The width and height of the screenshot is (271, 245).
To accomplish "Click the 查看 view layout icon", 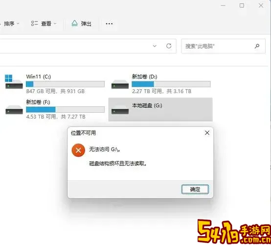I will pyautogui.click(x=34, y=24).
